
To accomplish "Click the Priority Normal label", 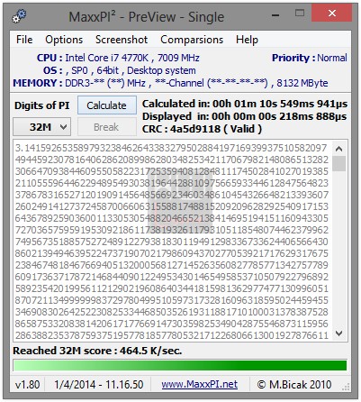I will (x=310, y=58).
